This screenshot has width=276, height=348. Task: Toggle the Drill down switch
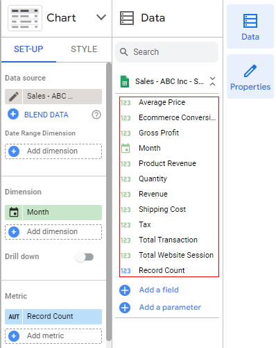pyautogui.click(x=85, y=257)
